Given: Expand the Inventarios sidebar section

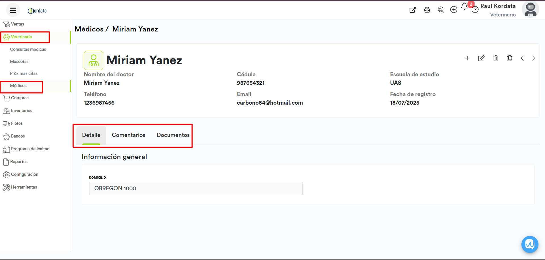Looking at the screenshot, I should point(22,111).
